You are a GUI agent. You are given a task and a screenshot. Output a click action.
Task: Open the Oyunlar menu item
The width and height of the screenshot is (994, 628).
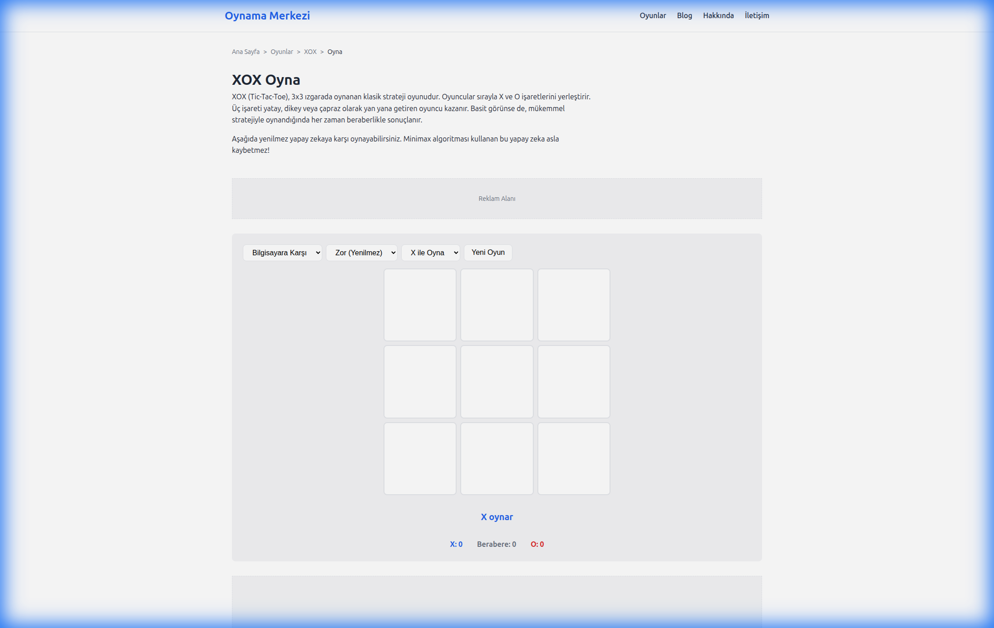tap(652, 15)
